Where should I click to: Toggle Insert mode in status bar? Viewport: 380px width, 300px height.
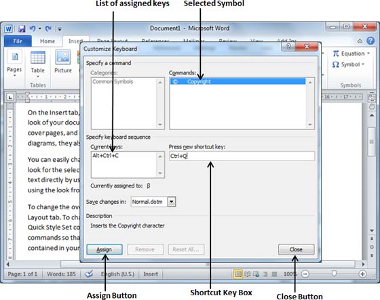point(151,274)
